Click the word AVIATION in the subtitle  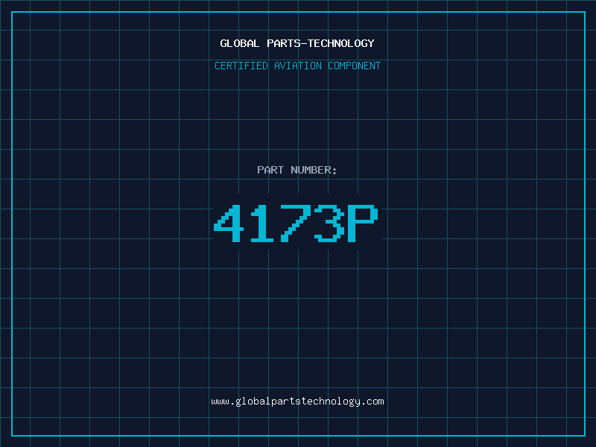(298, 66)
